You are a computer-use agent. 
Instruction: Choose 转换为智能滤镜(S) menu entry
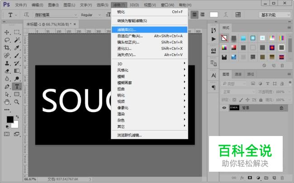[x=150, y=21]
